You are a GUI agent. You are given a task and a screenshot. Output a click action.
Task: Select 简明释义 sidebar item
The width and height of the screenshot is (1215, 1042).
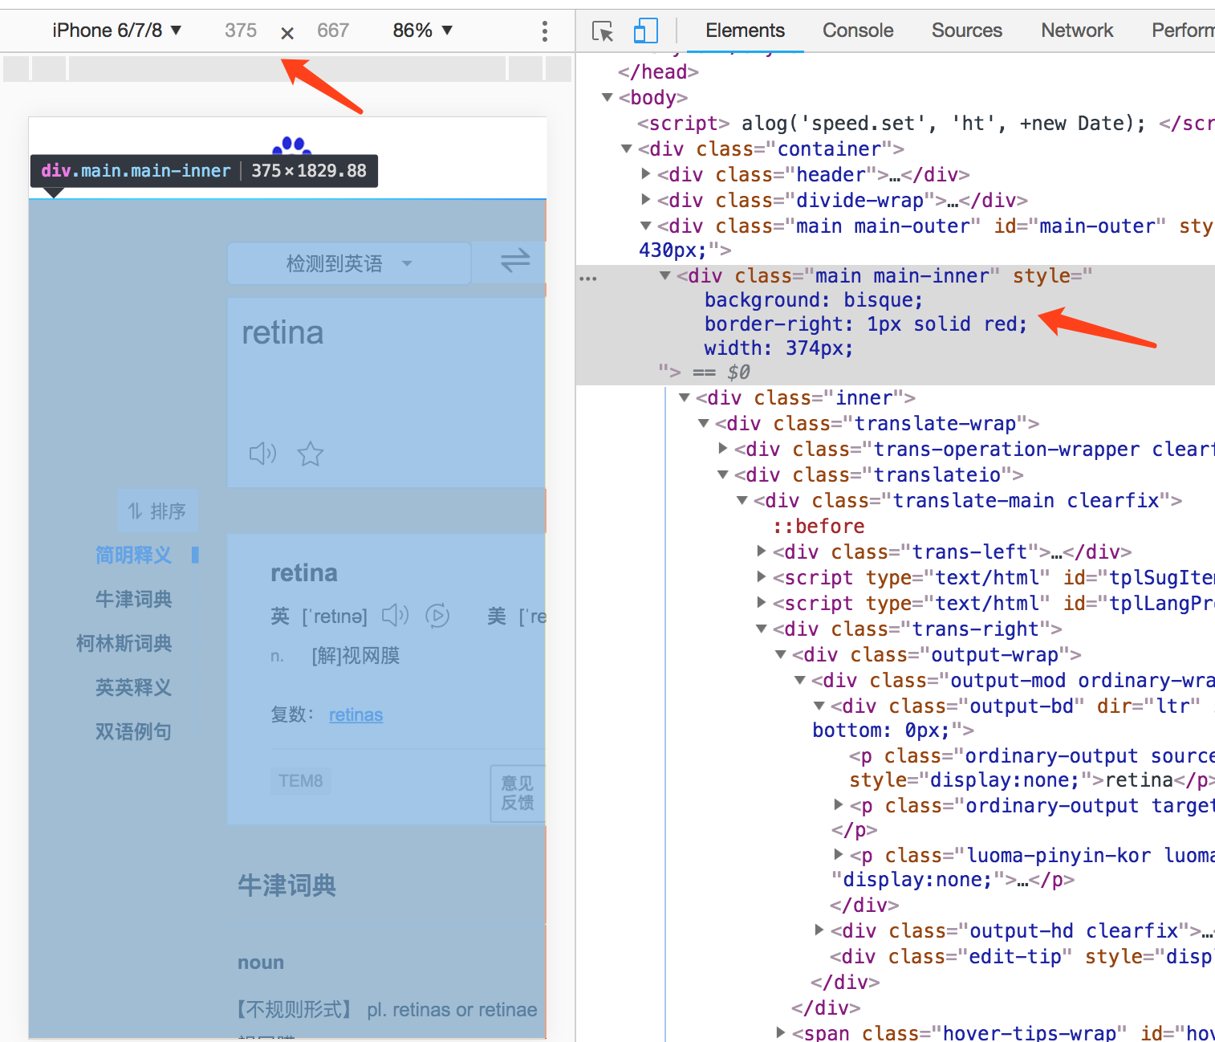(x=133, y=555)
